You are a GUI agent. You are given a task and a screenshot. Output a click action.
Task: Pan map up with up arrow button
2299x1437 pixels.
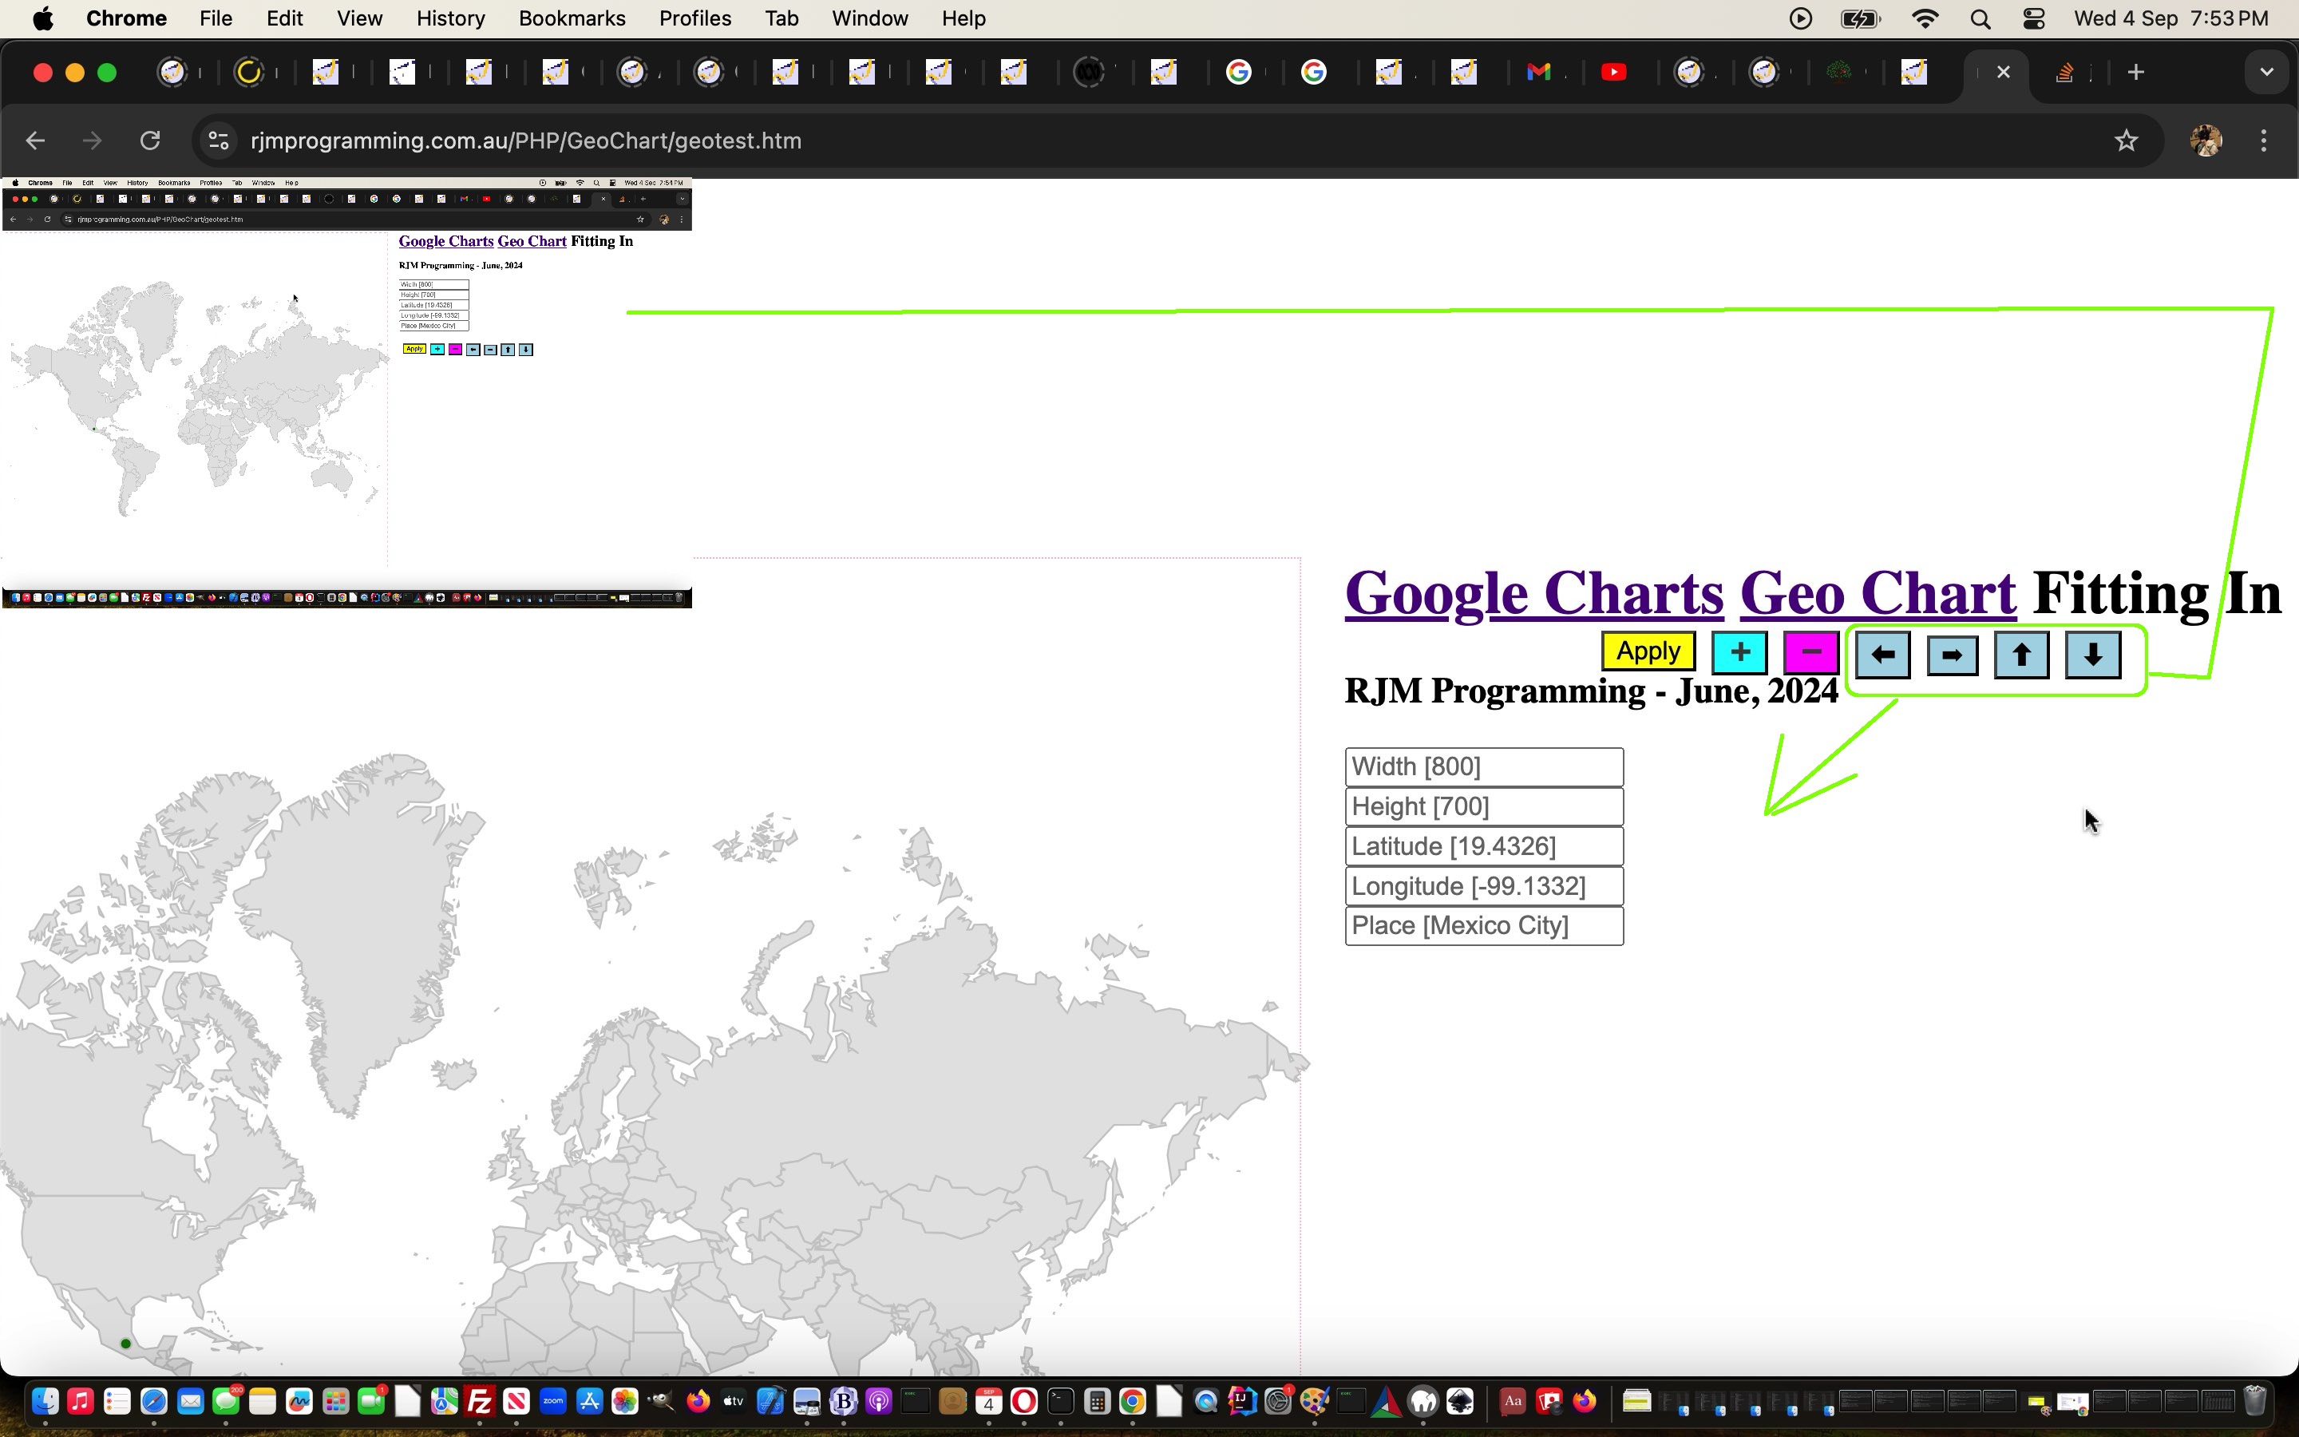(x=2021, y=655)
